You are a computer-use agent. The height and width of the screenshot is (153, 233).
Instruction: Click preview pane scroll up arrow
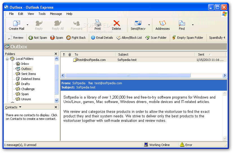pyautogui.click(x=225, y=93)
